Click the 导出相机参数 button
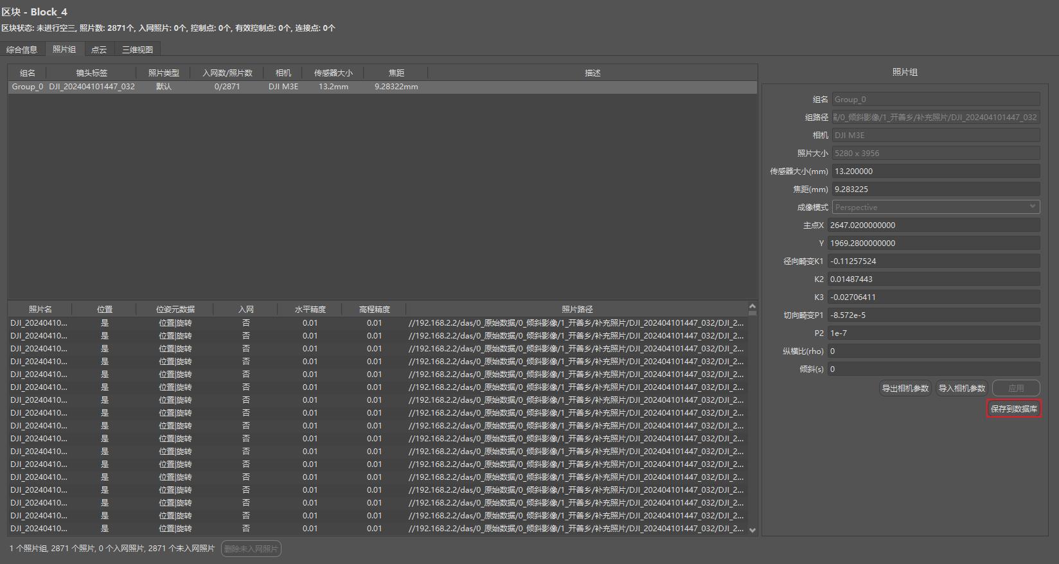This screenshot has width=1059, height=564. [x=905, y=388]
